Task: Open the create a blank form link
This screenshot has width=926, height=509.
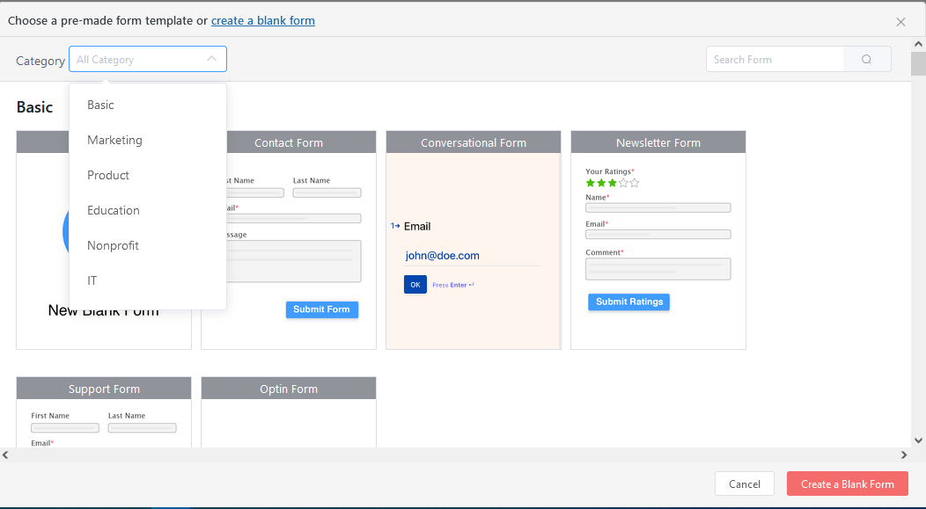Action: pos(263,20)
